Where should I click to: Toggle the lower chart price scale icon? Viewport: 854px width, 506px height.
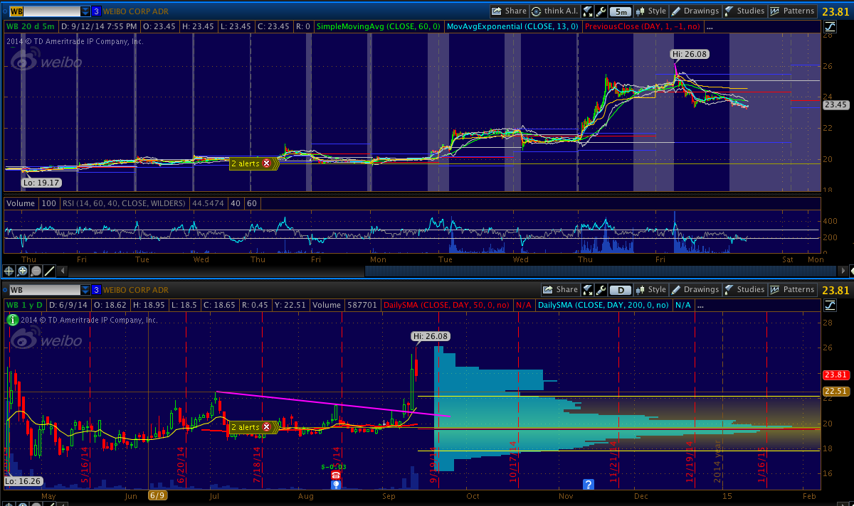(831, 306)
